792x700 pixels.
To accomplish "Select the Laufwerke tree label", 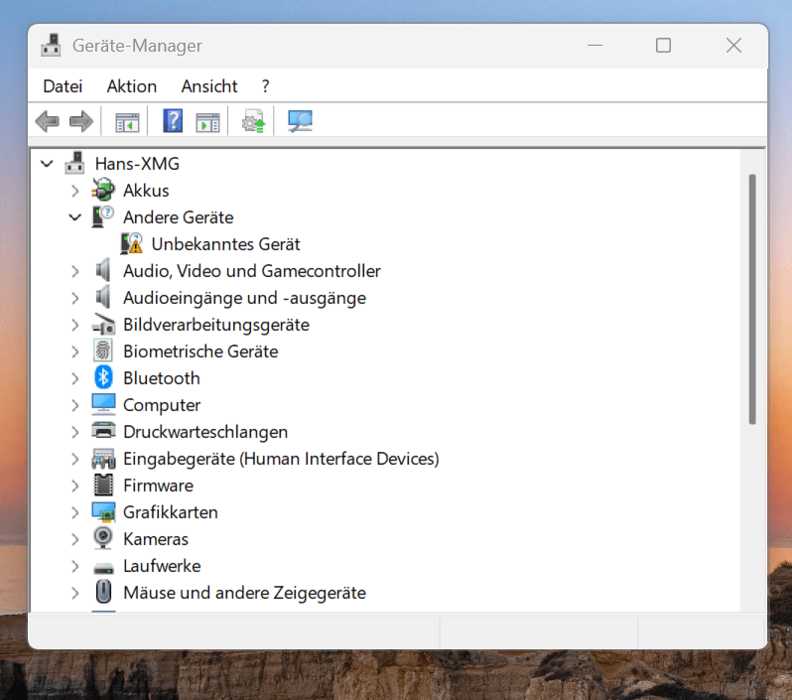I will pos(162,566).
